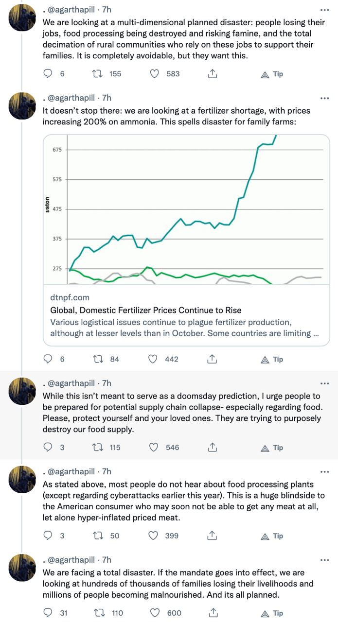338x622 pixels.
Task: Like the tweet with 583 likes
Action: click(154, 74)
